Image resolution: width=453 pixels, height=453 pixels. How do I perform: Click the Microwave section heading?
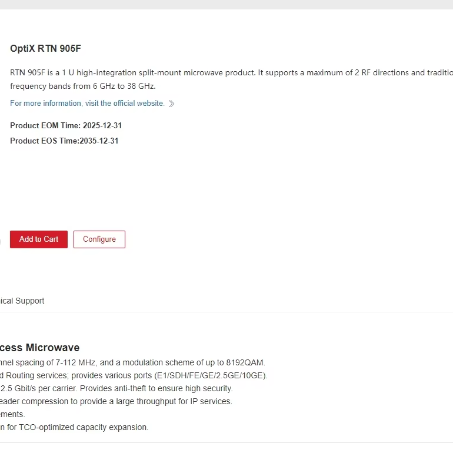tap(39, 348)
